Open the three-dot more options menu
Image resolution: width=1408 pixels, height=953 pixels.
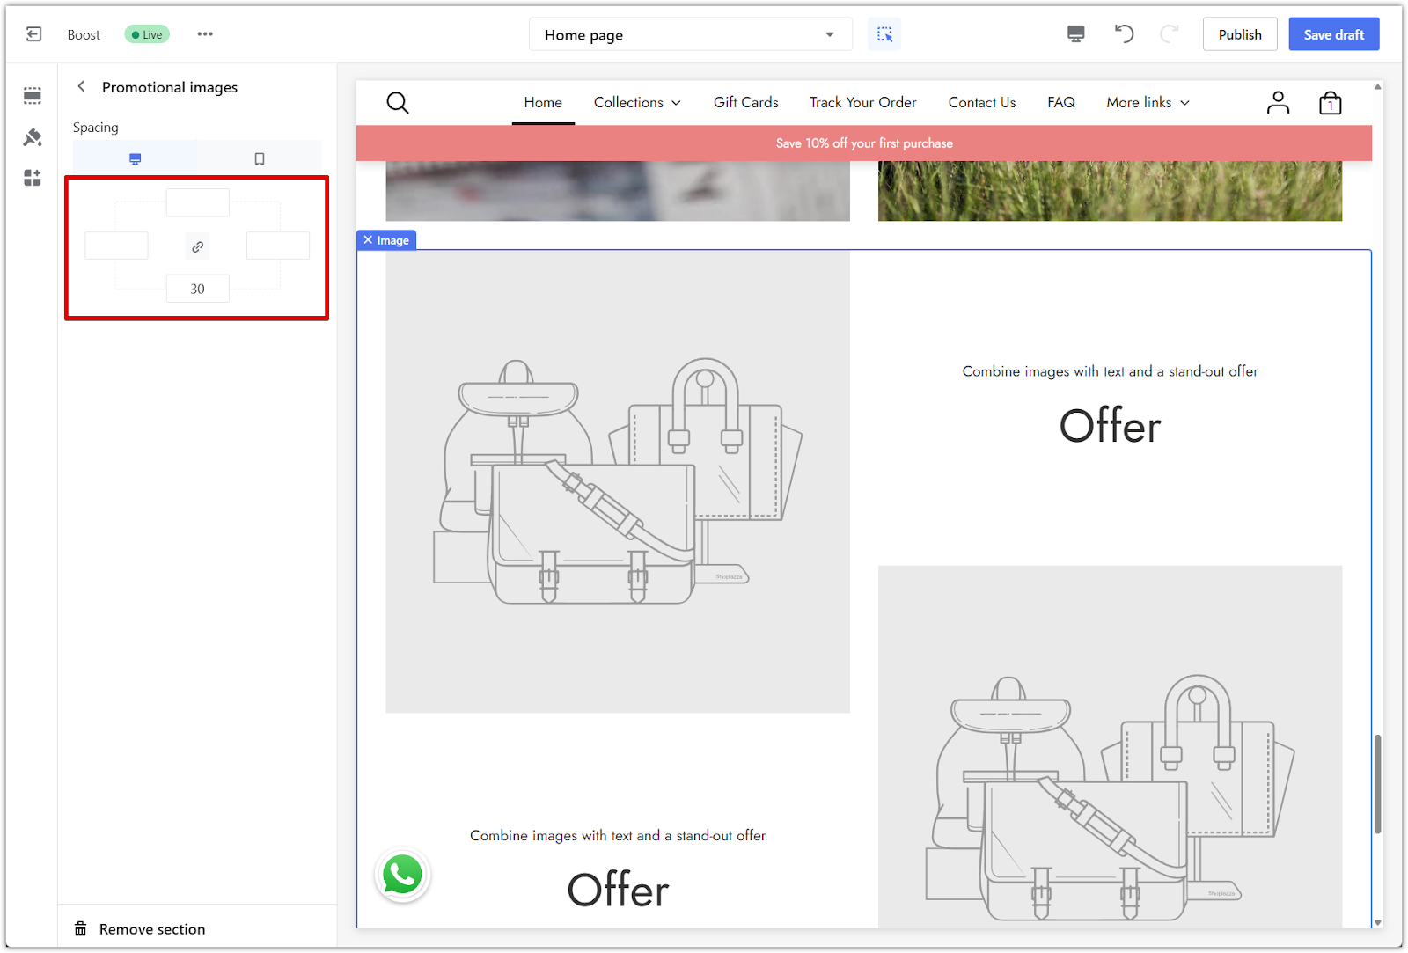pyautogui.click(x=205, y=34)
